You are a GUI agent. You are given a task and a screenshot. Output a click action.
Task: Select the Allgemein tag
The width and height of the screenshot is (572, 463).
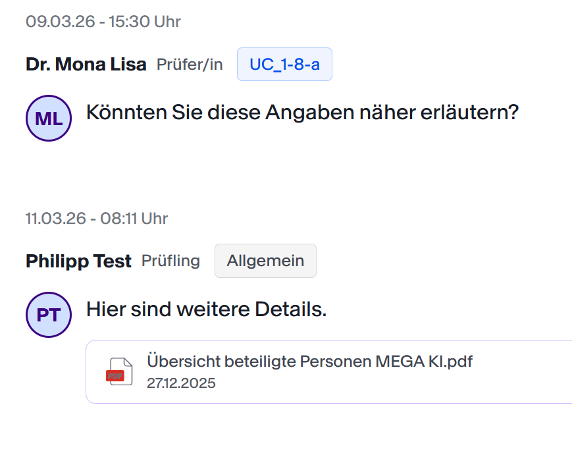265,261
